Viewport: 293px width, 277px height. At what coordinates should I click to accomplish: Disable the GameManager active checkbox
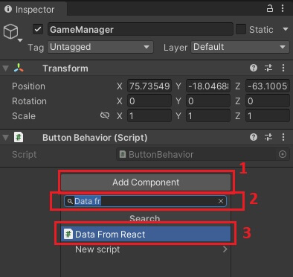tap(38, 29)
